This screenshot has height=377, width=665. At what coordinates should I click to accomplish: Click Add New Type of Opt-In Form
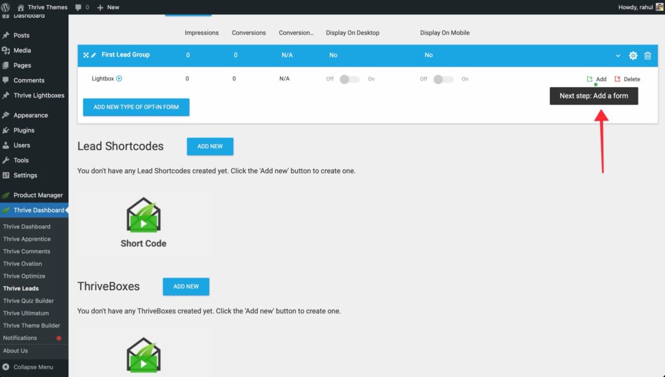click(136, 107)
